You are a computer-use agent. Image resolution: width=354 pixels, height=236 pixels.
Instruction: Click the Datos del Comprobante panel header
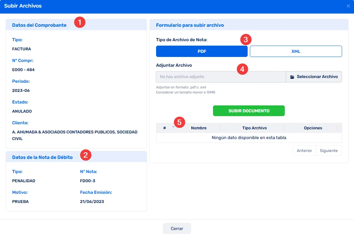click(x=39, y=25)
